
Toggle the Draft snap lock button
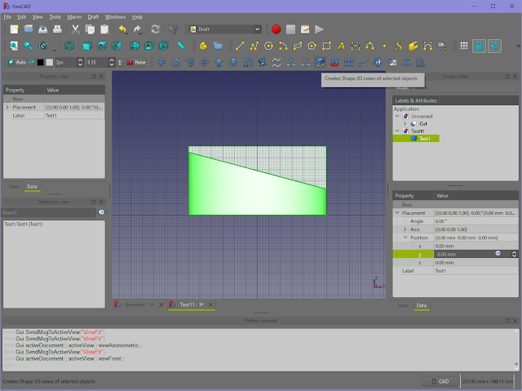tap(479, 46)
